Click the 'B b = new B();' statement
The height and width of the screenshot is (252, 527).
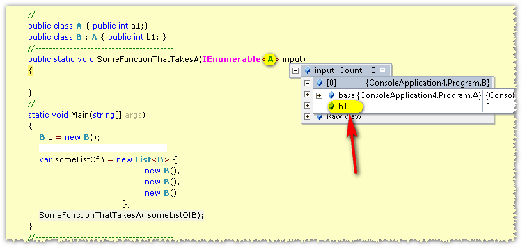coord(70,137)
